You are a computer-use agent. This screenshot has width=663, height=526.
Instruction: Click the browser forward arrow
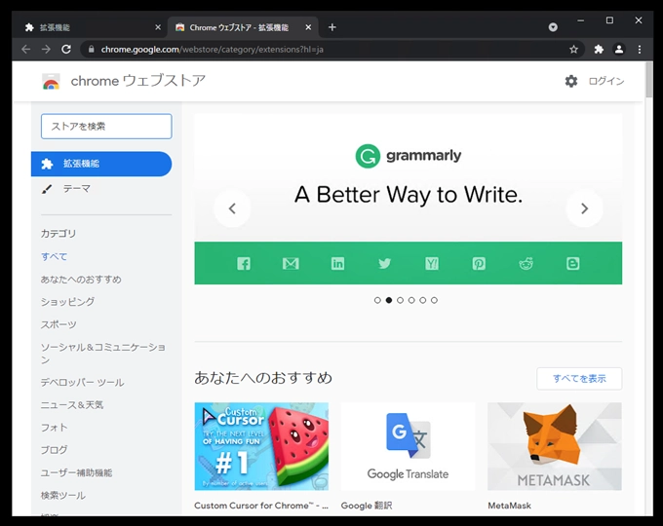click(46, 50)
